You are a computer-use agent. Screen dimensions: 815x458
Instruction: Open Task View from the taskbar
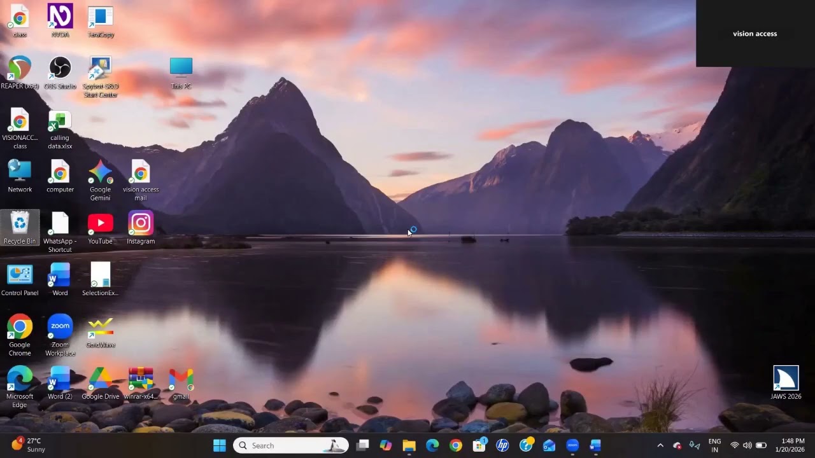pyautogui.click(x=362, y=445)
